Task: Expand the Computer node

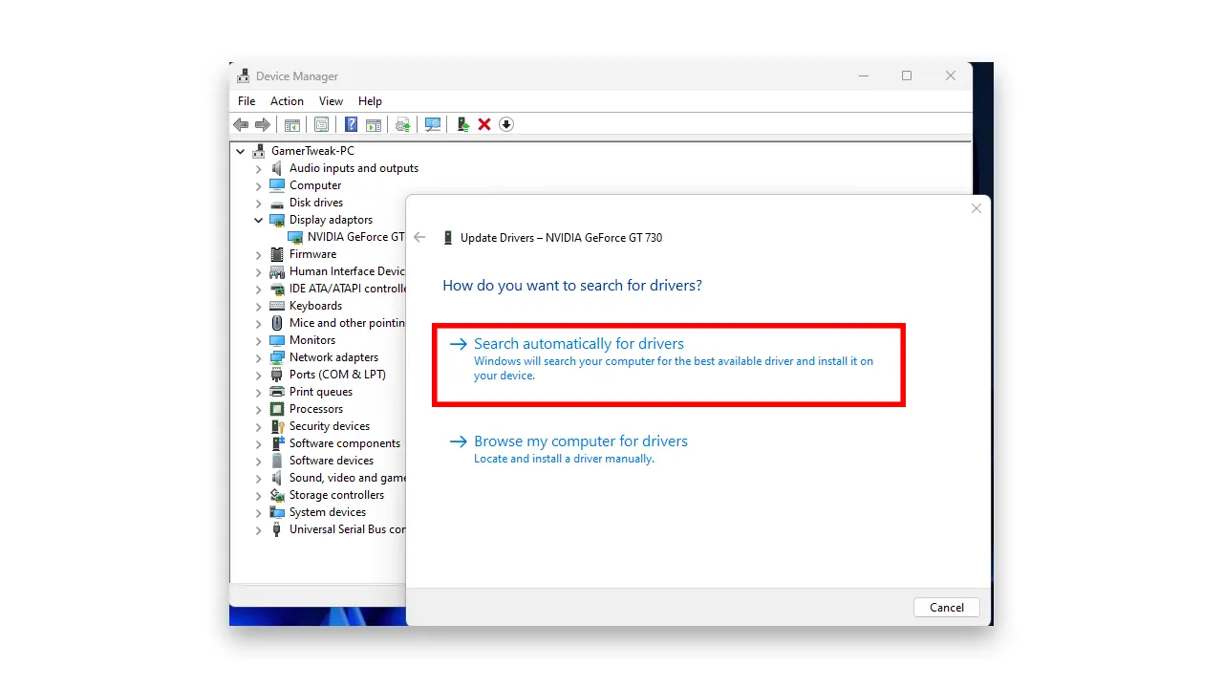Action: coord(258,185)
